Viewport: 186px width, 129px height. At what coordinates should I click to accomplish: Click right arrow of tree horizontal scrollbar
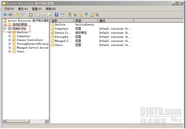coord(47,121)
